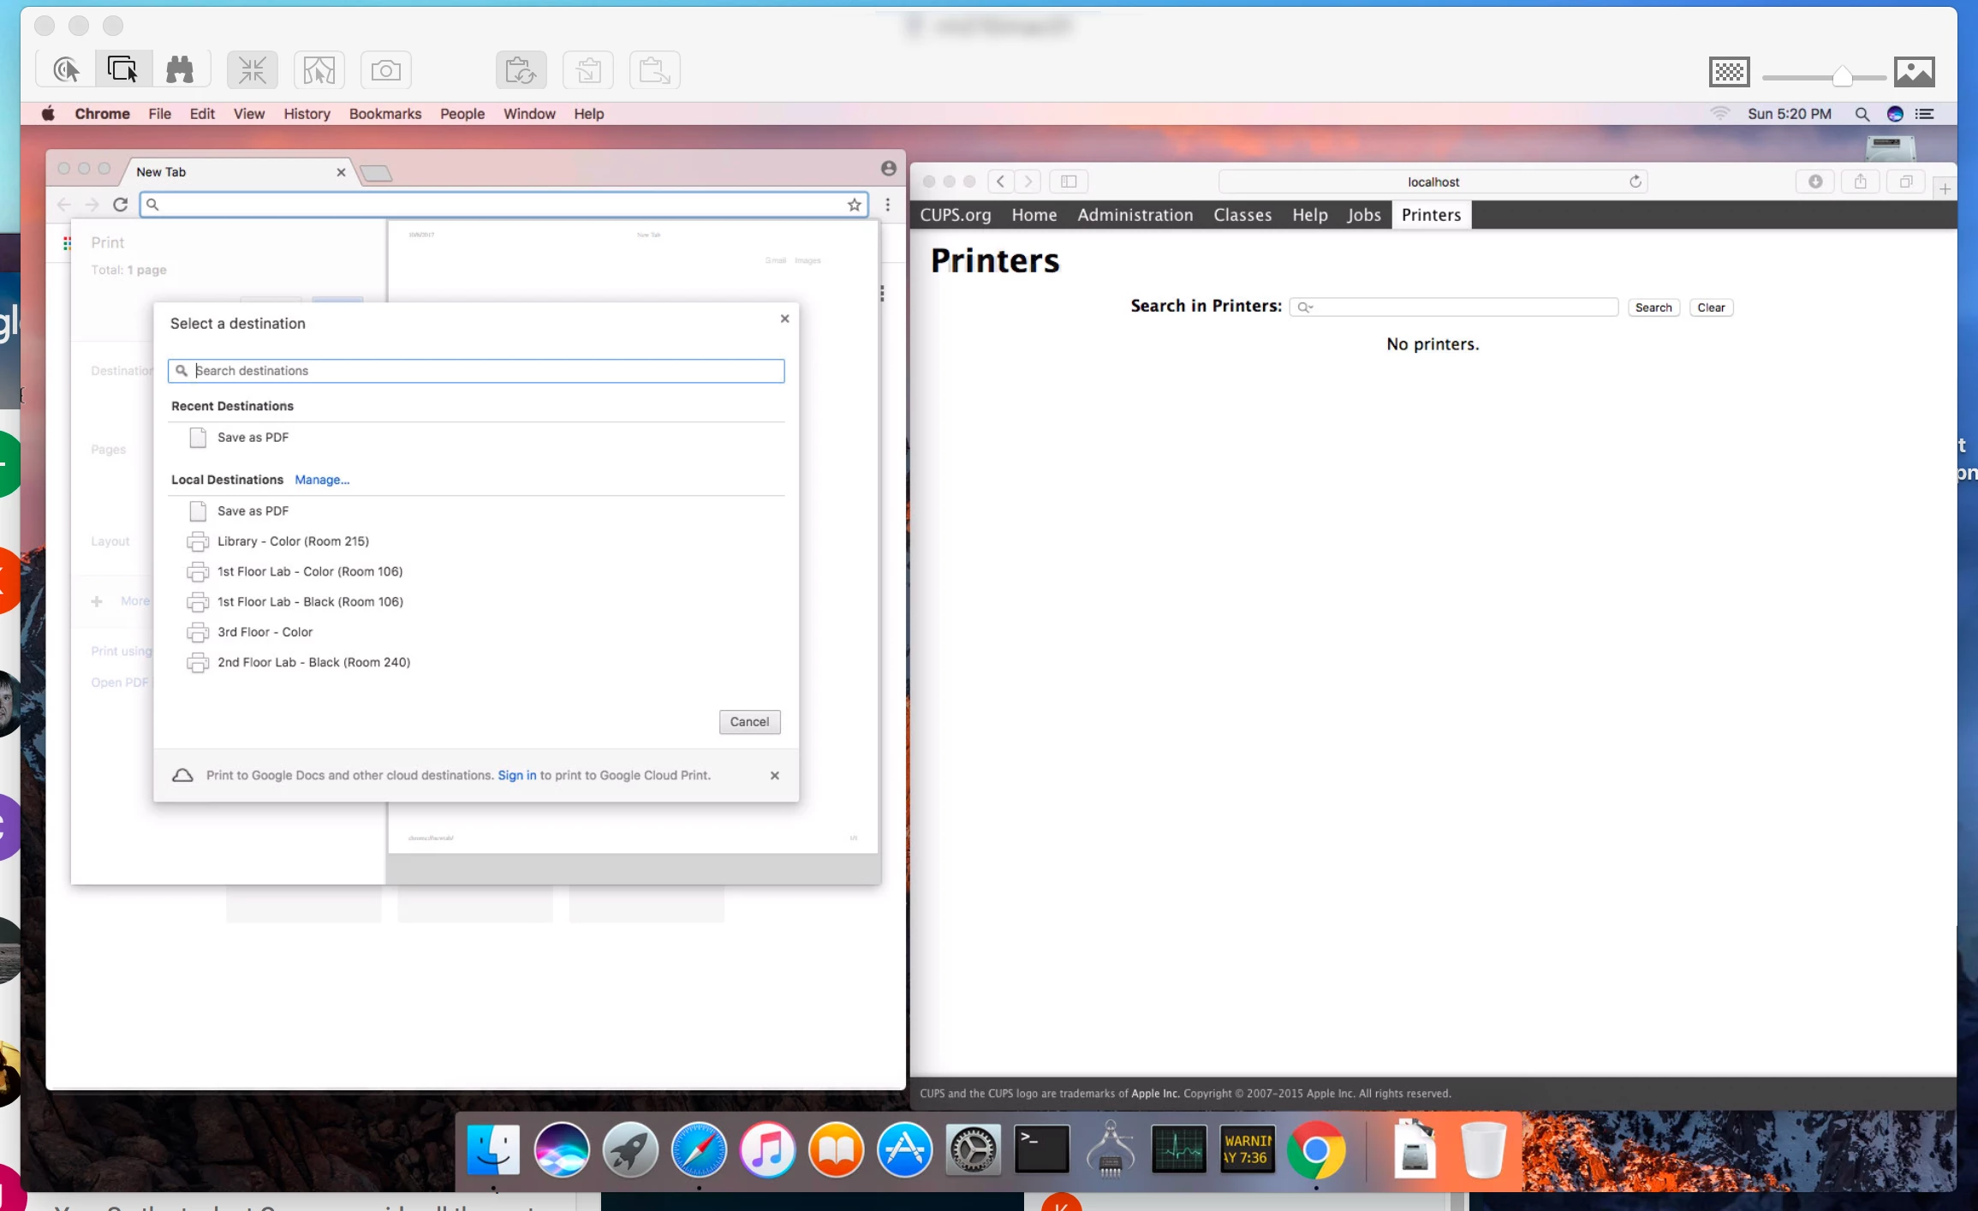Expand search options magnifier in CUPS field
This screenshot has height=1211, width=1978.
click(x=1305, y=307)
